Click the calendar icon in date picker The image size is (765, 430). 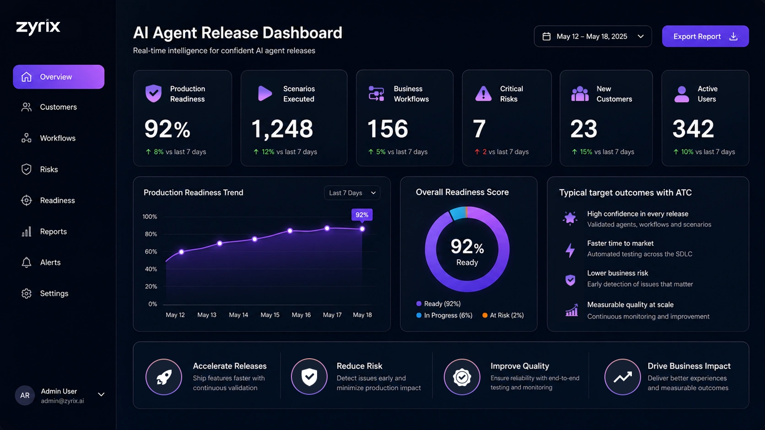tap(546, 37)
